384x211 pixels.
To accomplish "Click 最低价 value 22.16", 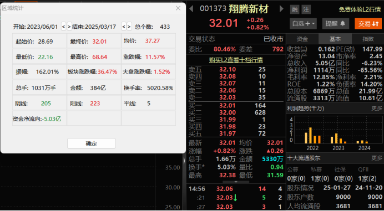I will coord(46,57).
